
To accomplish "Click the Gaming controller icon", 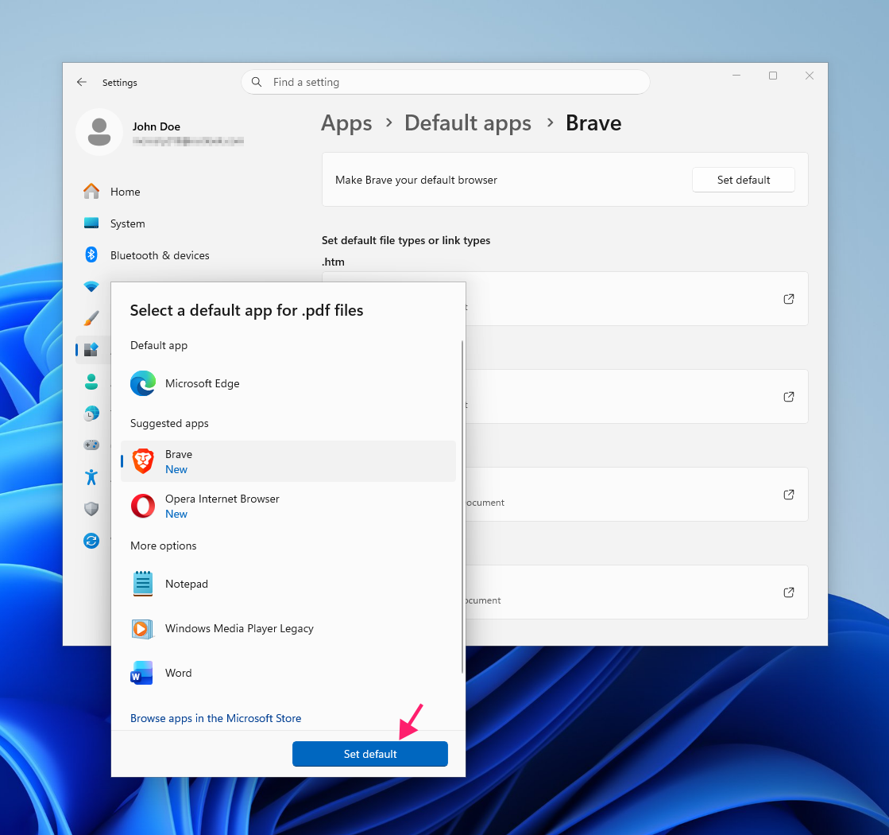I will pos(91,445).
